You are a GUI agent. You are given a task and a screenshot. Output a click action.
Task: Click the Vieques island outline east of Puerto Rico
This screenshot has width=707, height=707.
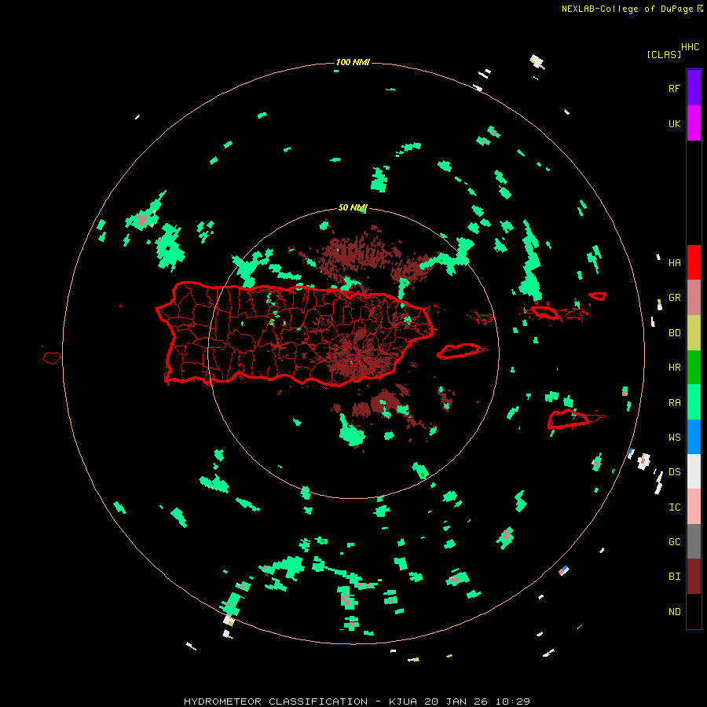[x=459, y=351]
